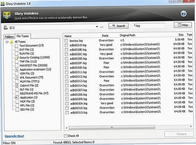Click the Restore button
196x145 pixels.
(x=179, y=134)
